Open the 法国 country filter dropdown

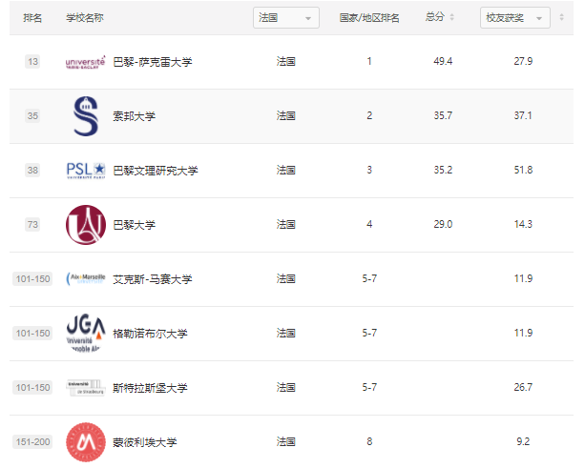[x=286, y=17]
